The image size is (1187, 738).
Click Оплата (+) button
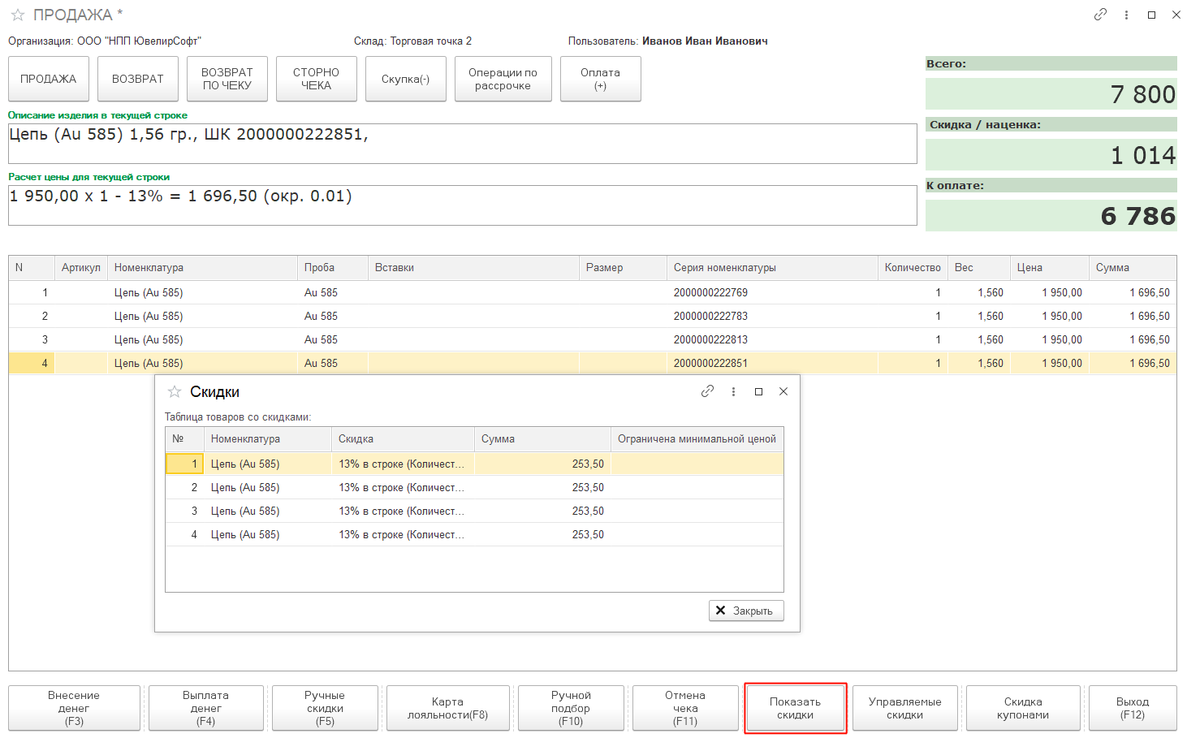pos(601,79)
